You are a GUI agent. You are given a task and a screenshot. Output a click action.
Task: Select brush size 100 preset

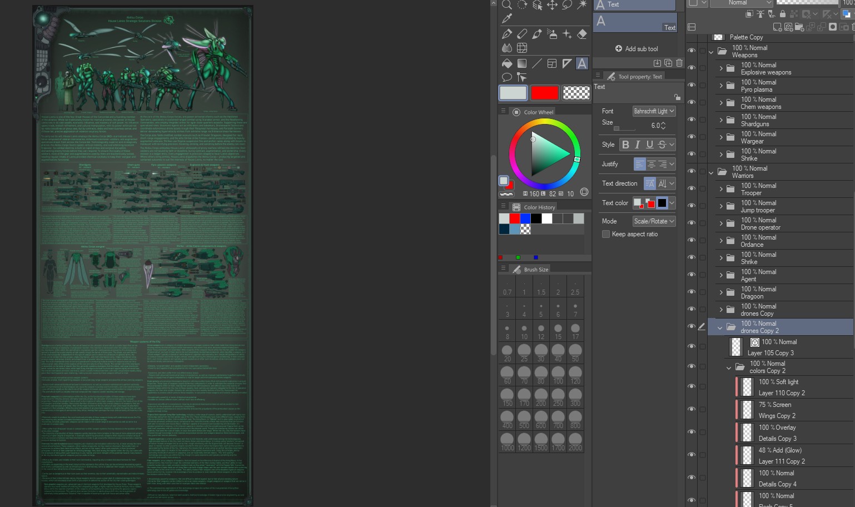click(558, 375)
